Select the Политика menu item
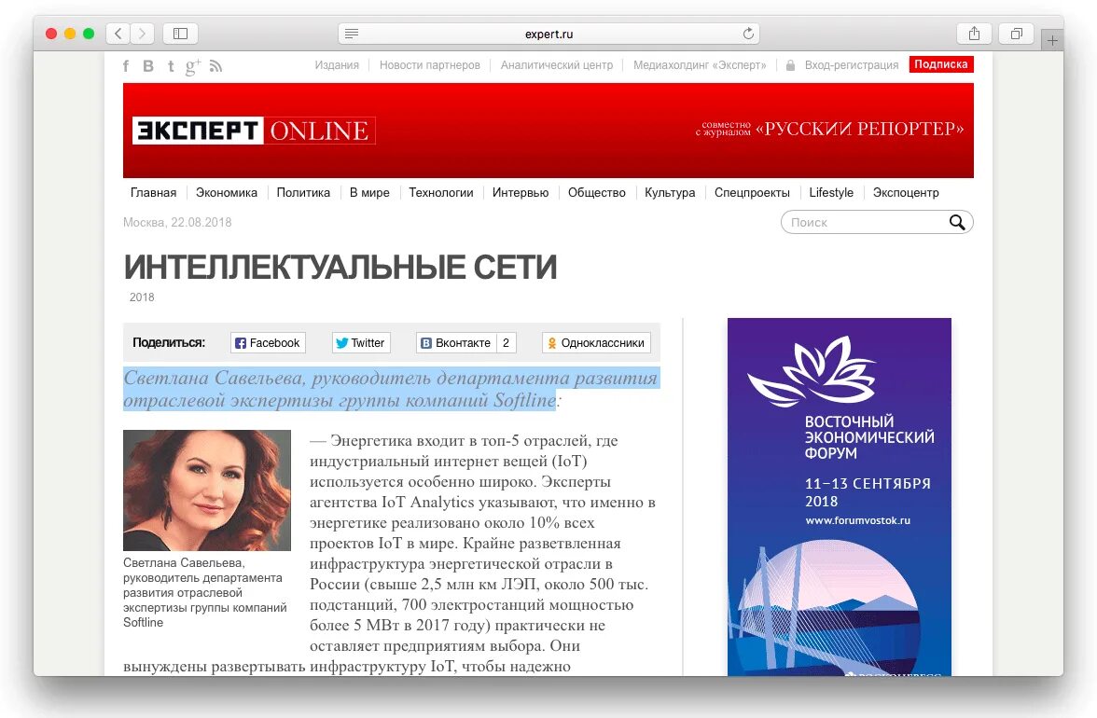This screenshot has height=718, width=1097. [x=303, y=192]
